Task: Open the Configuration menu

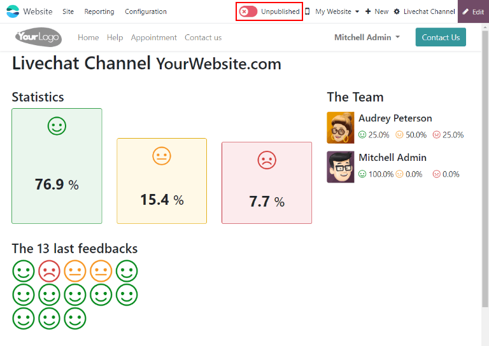Action: [146, 11]
